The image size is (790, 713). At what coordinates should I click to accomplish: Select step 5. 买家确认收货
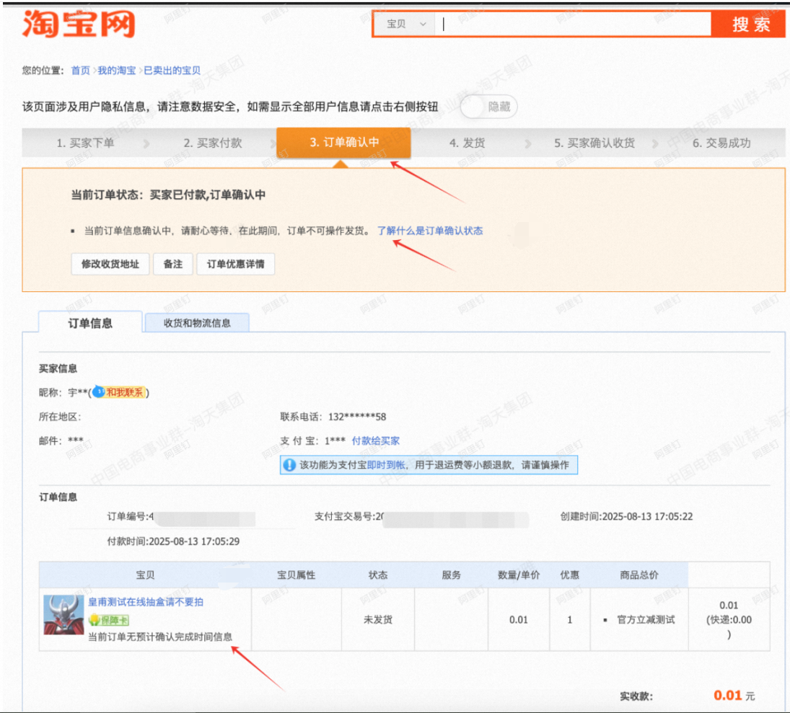[594, 143]
